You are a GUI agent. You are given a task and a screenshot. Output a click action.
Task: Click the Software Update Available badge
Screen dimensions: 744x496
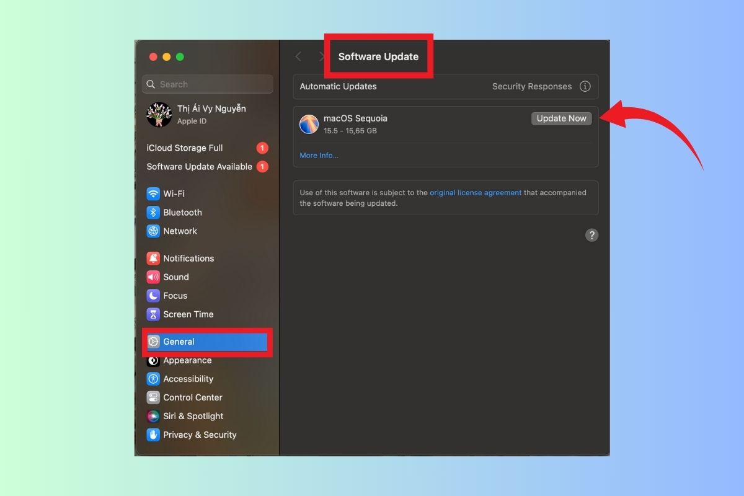[262, 167]
